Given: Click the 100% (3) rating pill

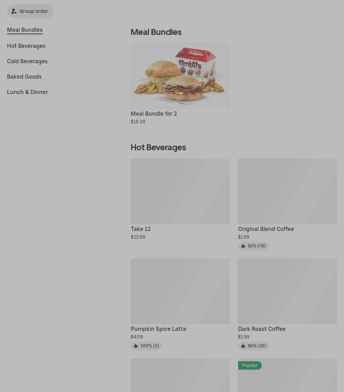Looking at the screenshot, I should [146, 346].
